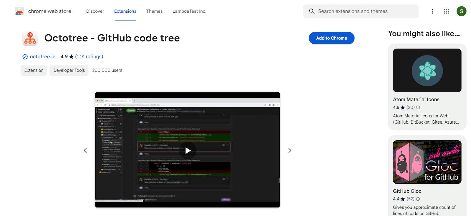The width and height of the screenshot is (471, 216).
Task: Click info icon next to Atom Material rating
Action: [x=418, y=107]
